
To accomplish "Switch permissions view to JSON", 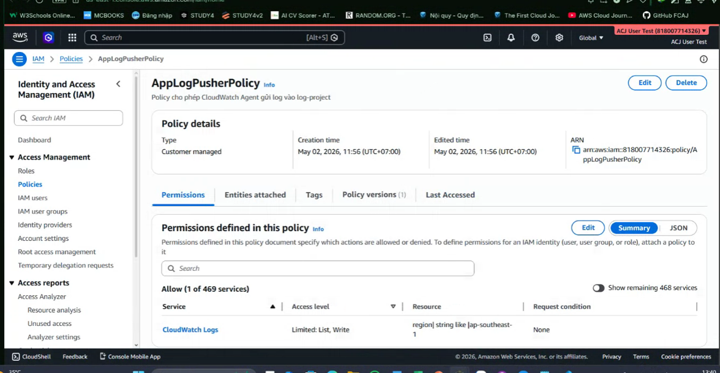I will pos(678,228).
